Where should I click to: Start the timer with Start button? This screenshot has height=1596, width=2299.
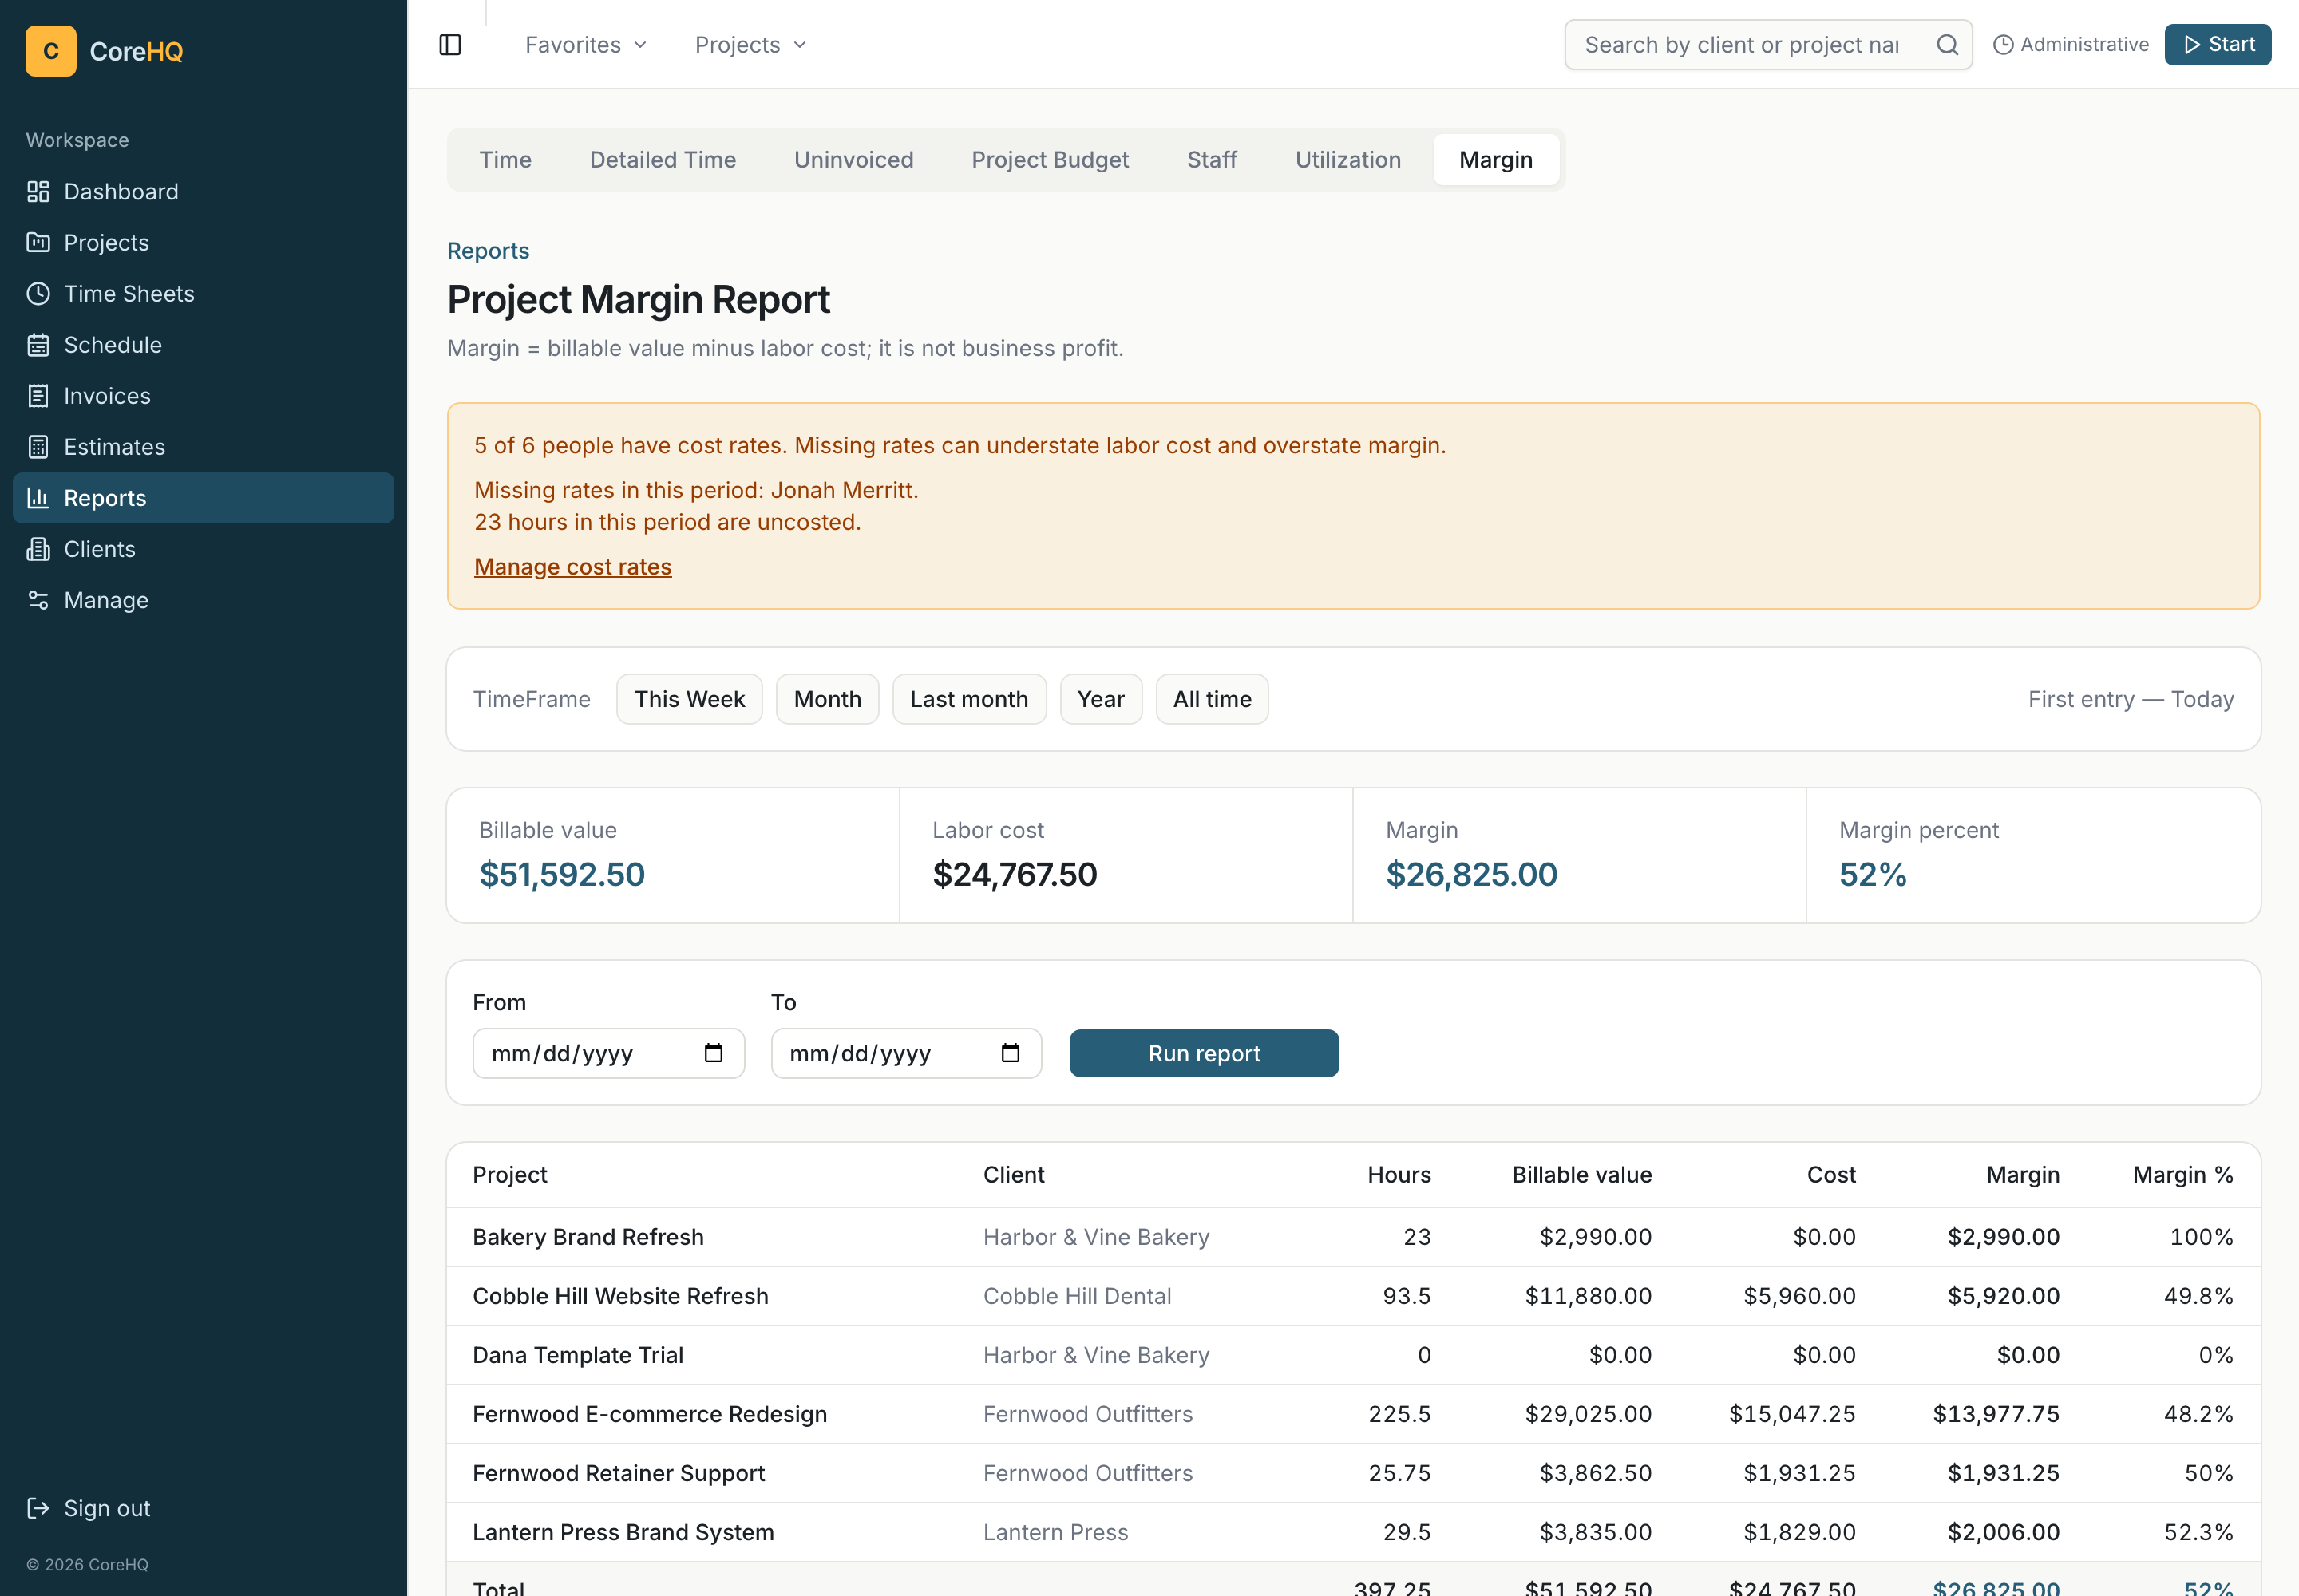coord(2217,45)
